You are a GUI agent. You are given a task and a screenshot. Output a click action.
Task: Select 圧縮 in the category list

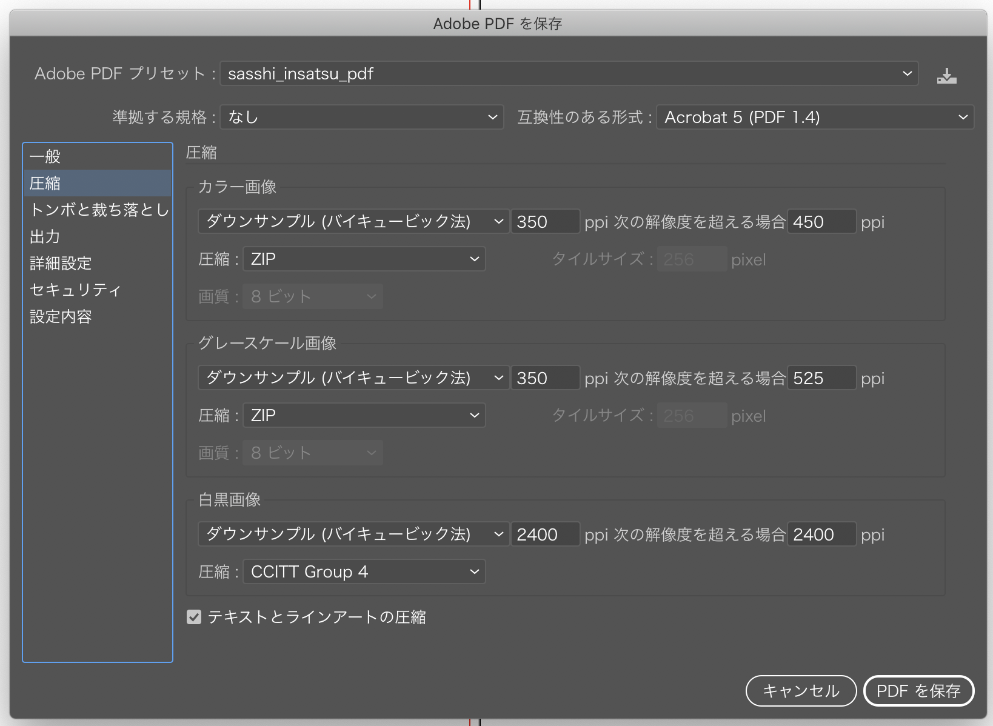coord(98,183)
